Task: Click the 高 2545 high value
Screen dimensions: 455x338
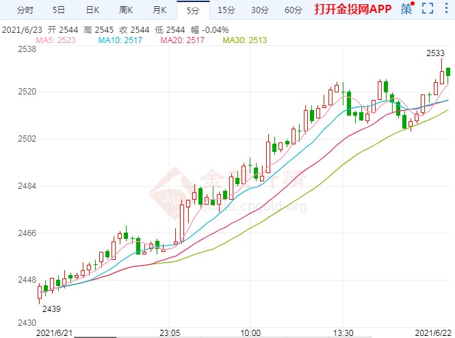Action: click(99, 30)
